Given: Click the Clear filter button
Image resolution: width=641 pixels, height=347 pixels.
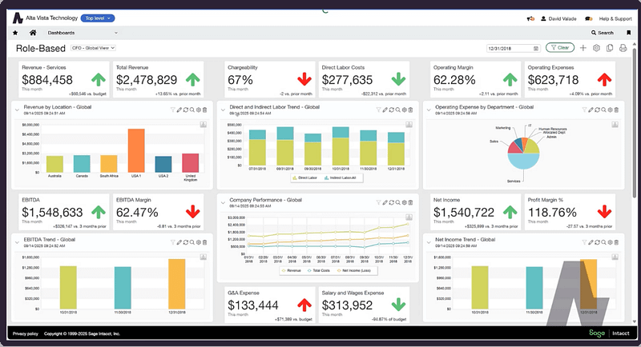Looking at the screenshot, I should click(x=559, y=48).
